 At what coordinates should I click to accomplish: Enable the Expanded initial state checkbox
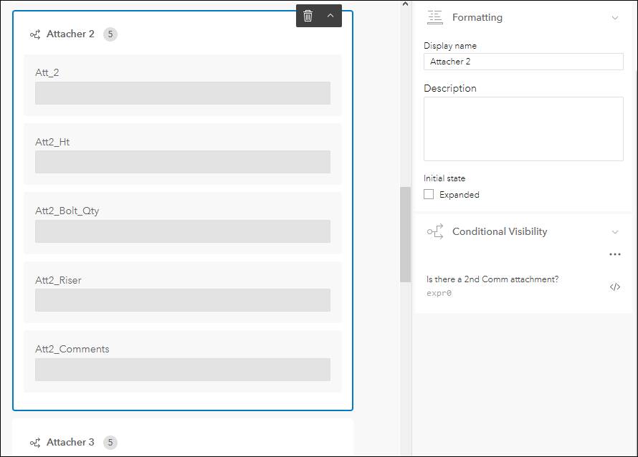pos(429,193)
